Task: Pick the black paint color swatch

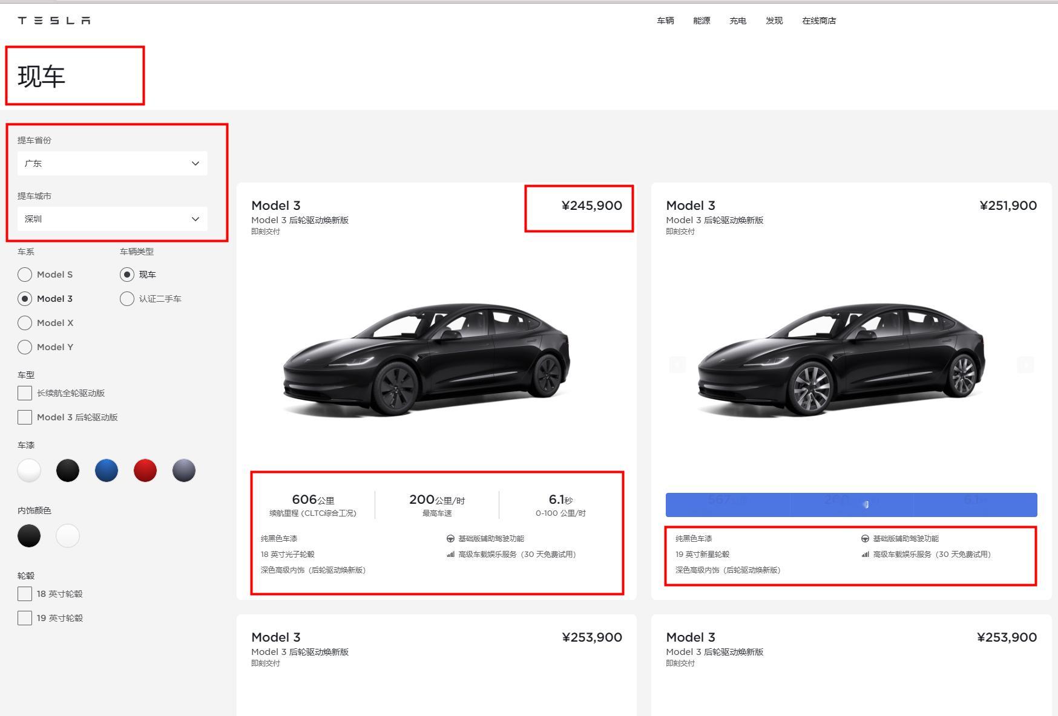Action: [68, 470]
